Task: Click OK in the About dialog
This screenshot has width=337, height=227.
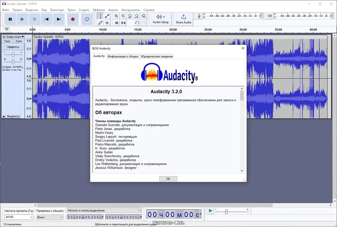Action: point(168,178)
